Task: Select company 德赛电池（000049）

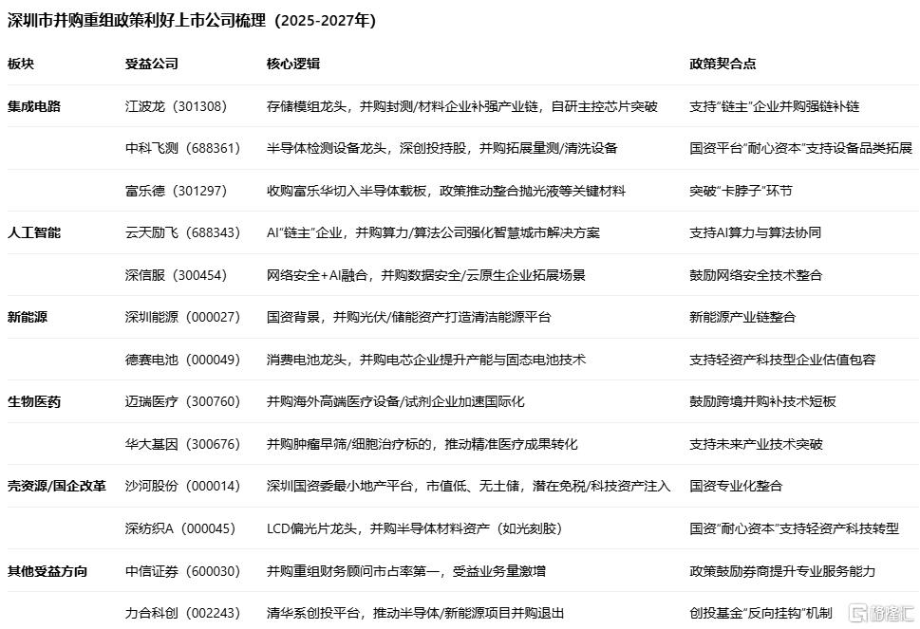Action: (x=182, y=360)
